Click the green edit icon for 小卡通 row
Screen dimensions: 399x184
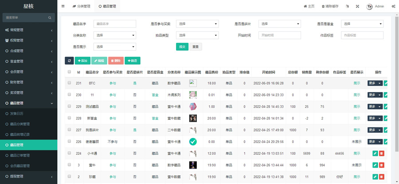click(x=375, y=153)
